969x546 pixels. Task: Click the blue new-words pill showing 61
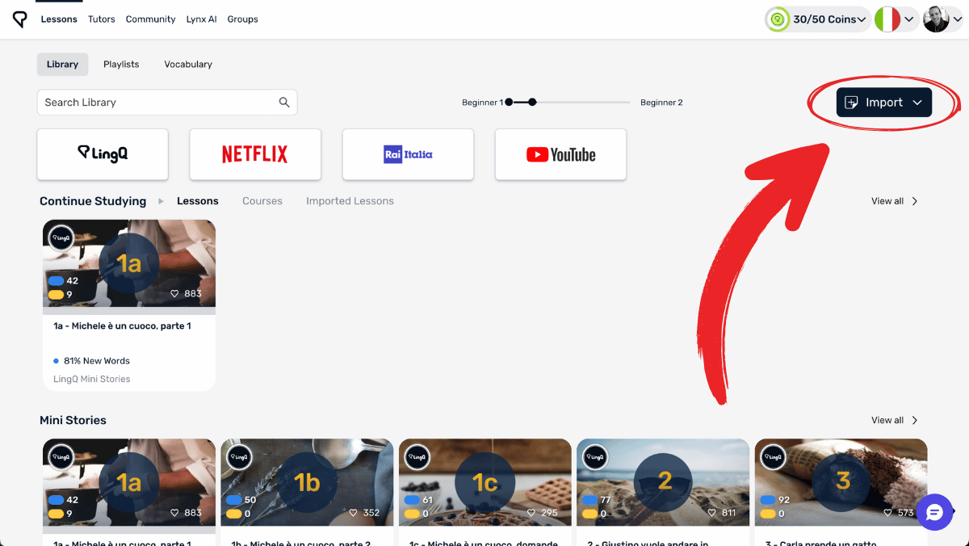[412, 501]
